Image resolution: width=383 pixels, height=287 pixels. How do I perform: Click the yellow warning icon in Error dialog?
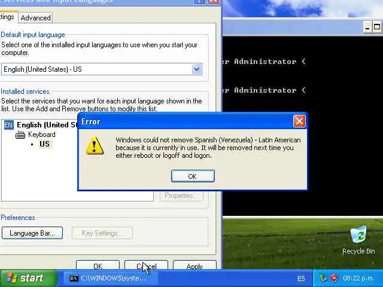95,146
